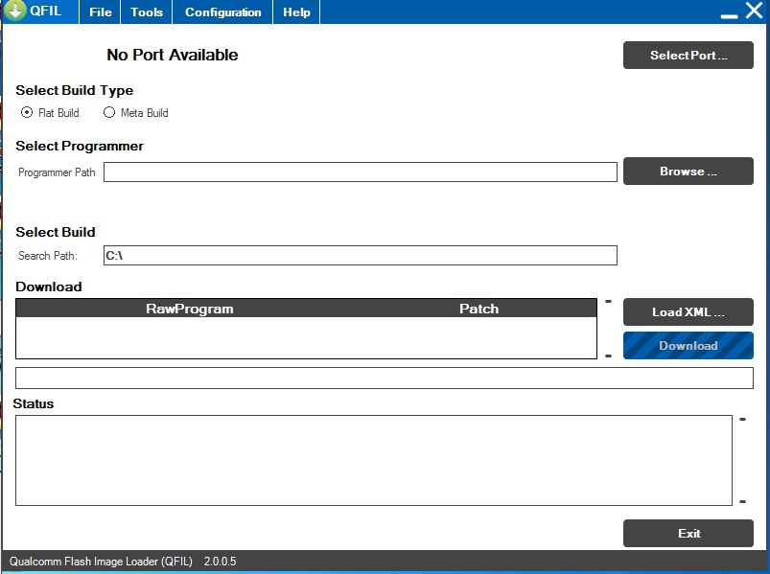Click the Select Build Type heading
The height and width of the screenshot is (574, 770).
(74, 90)
